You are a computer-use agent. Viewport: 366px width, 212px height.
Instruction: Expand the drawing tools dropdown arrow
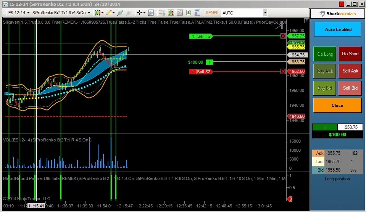point(114,13)
